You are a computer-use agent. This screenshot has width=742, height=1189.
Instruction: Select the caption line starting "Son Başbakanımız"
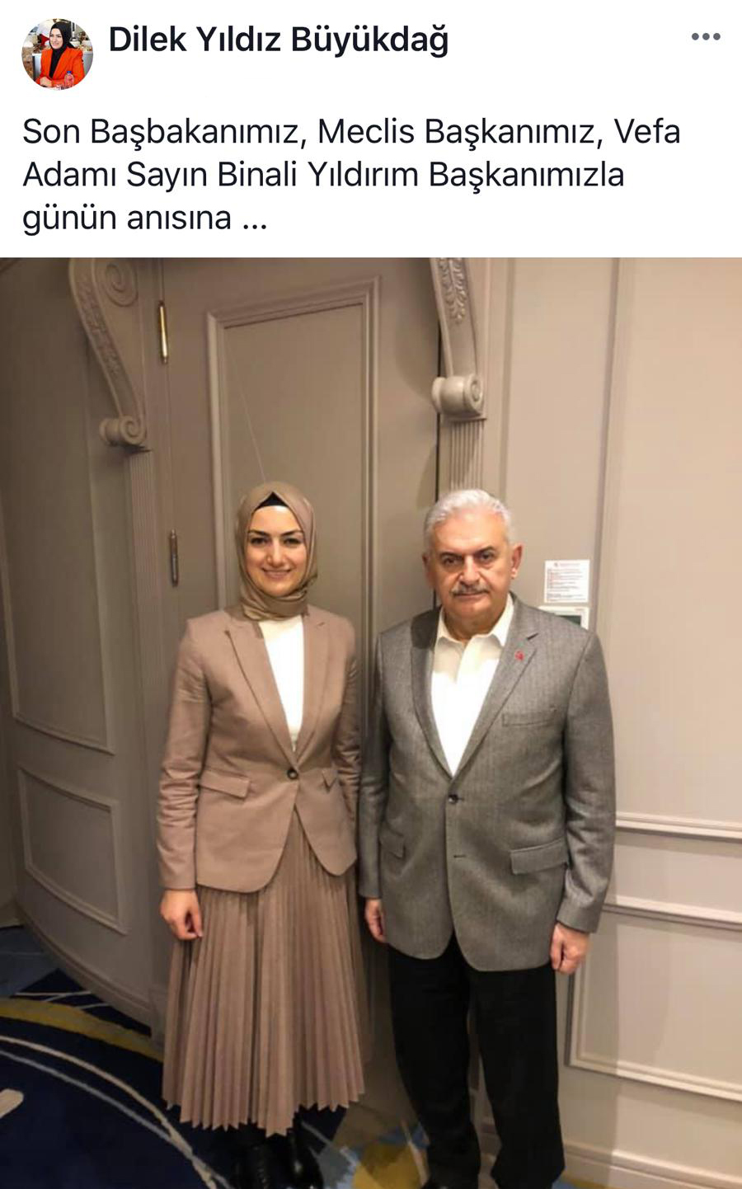[351, 132]
